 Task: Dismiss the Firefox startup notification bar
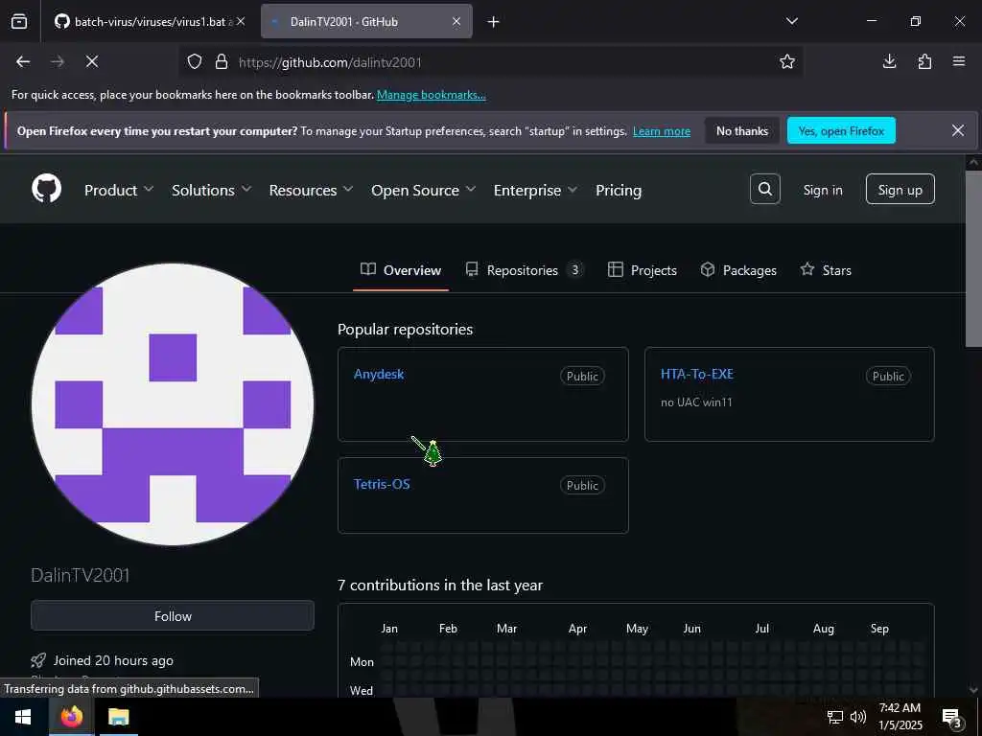click(x=958, y=130)
